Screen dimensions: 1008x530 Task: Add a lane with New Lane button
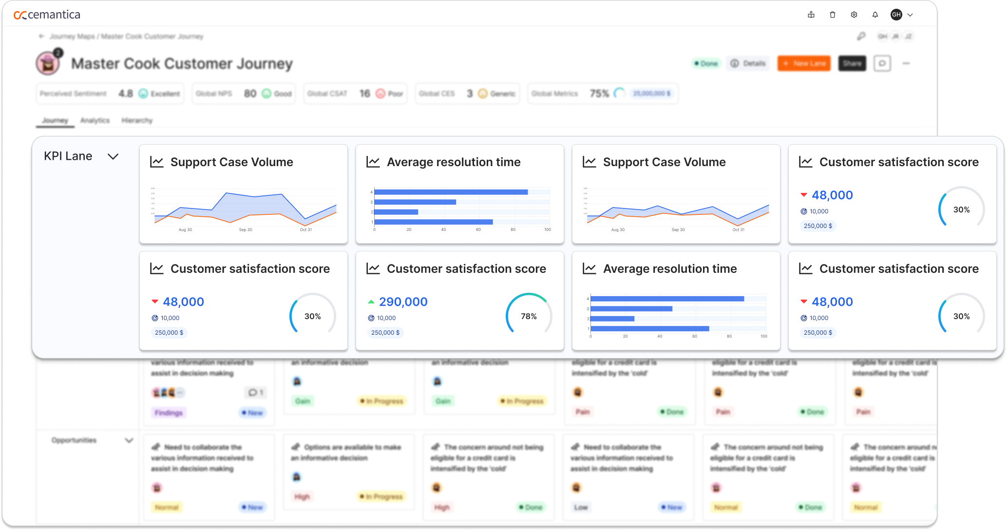[x=804, y=63]
